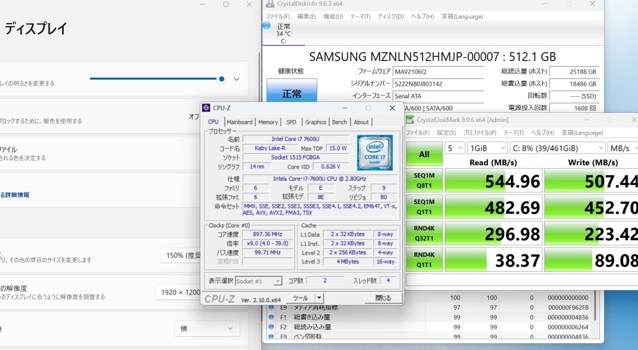Viewport: 638px width, 350px height.
Task: Click the 総読み込み量 attribute row
Action: coord(429,327)
